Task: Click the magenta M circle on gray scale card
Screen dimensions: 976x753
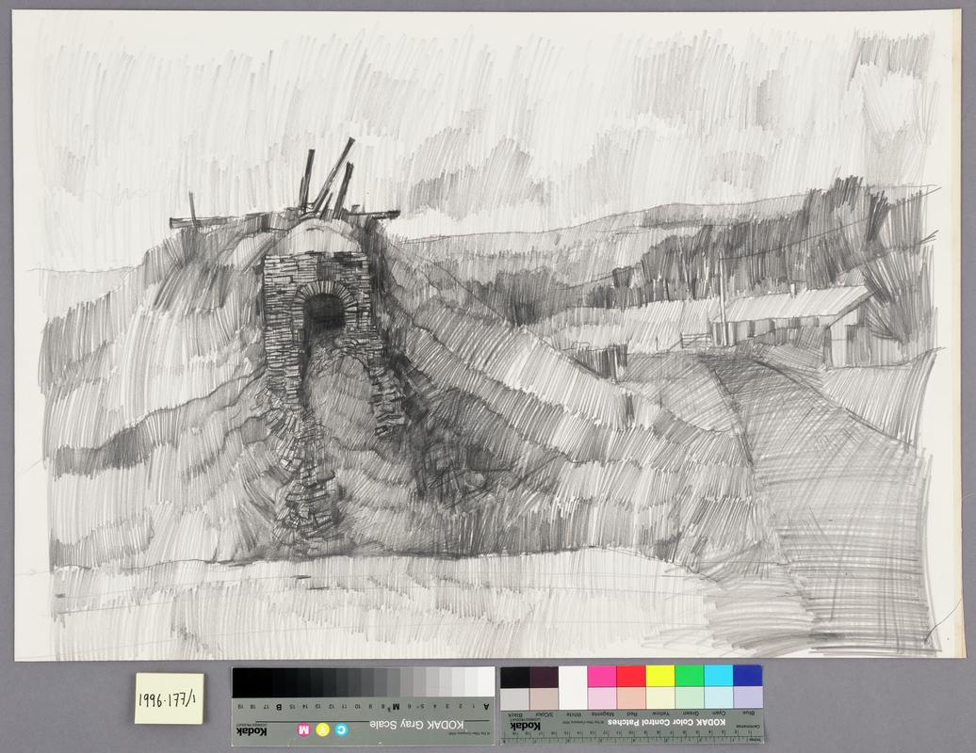Action: (x=304, y=729)
